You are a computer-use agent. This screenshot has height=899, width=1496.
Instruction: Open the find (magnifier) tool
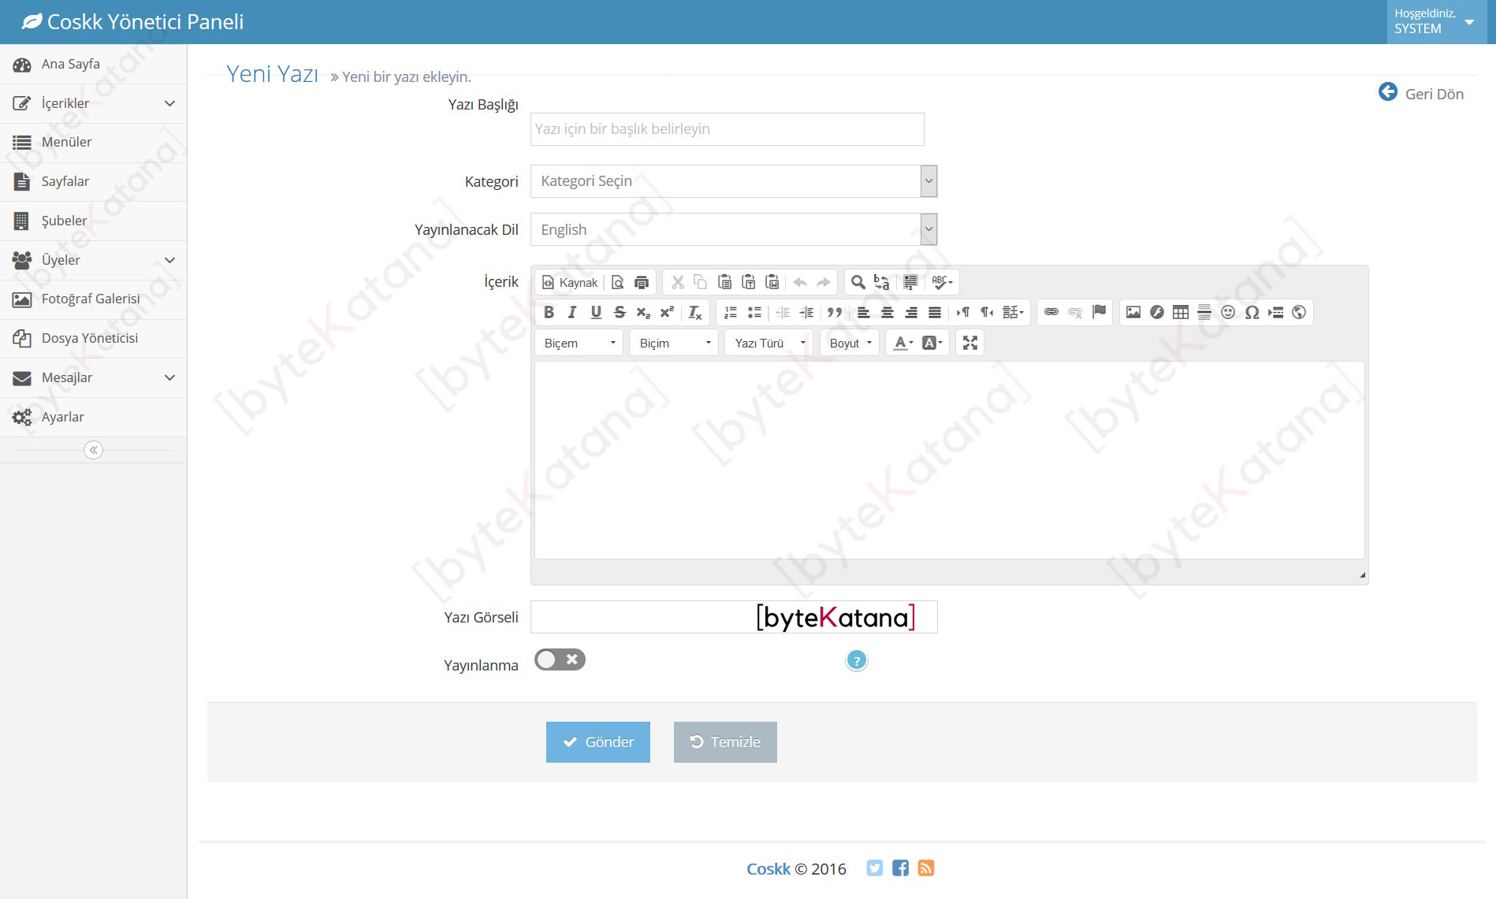[x=858, y=282]
